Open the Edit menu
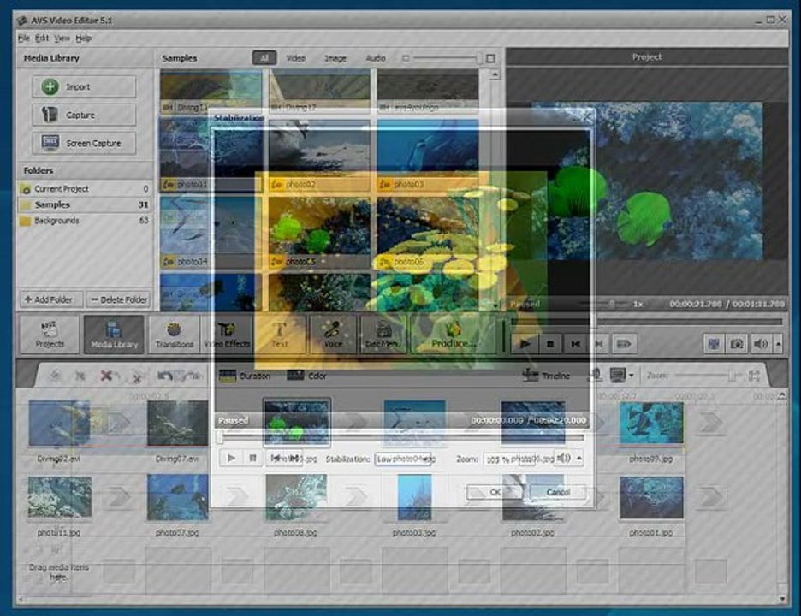 coord(42,38)
